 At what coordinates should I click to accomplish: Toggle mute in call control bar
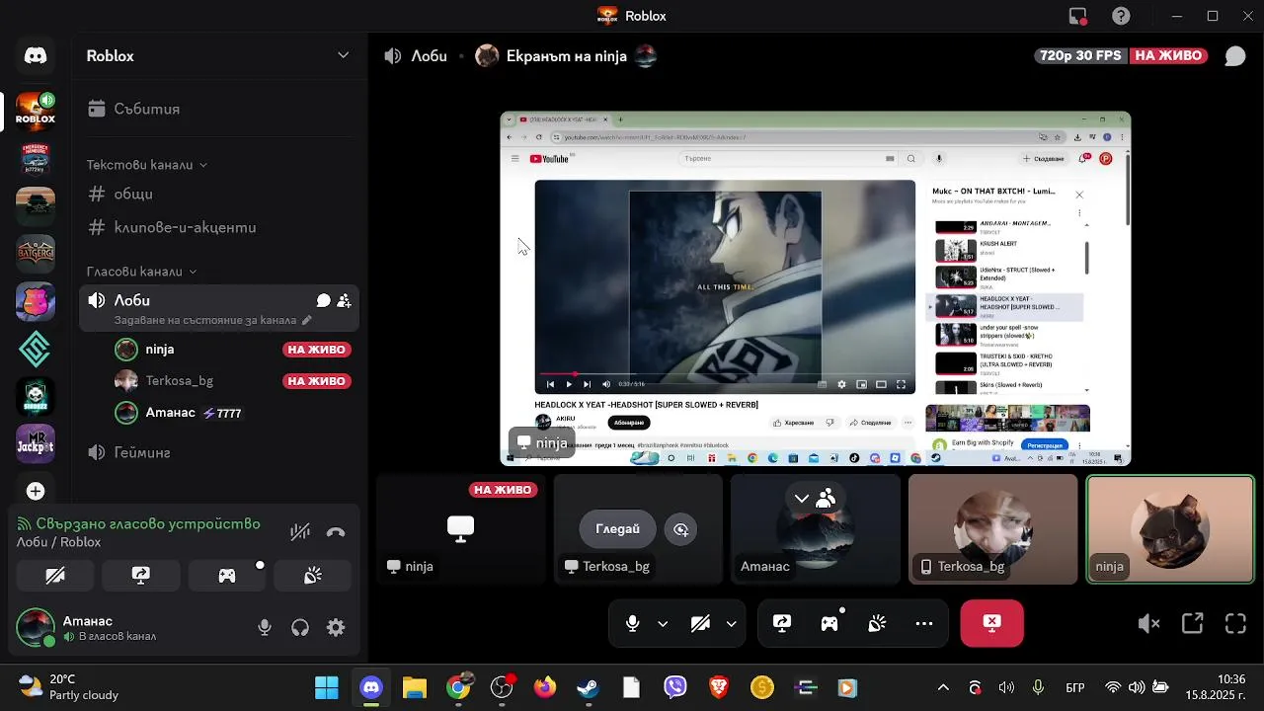coord(633,623)
